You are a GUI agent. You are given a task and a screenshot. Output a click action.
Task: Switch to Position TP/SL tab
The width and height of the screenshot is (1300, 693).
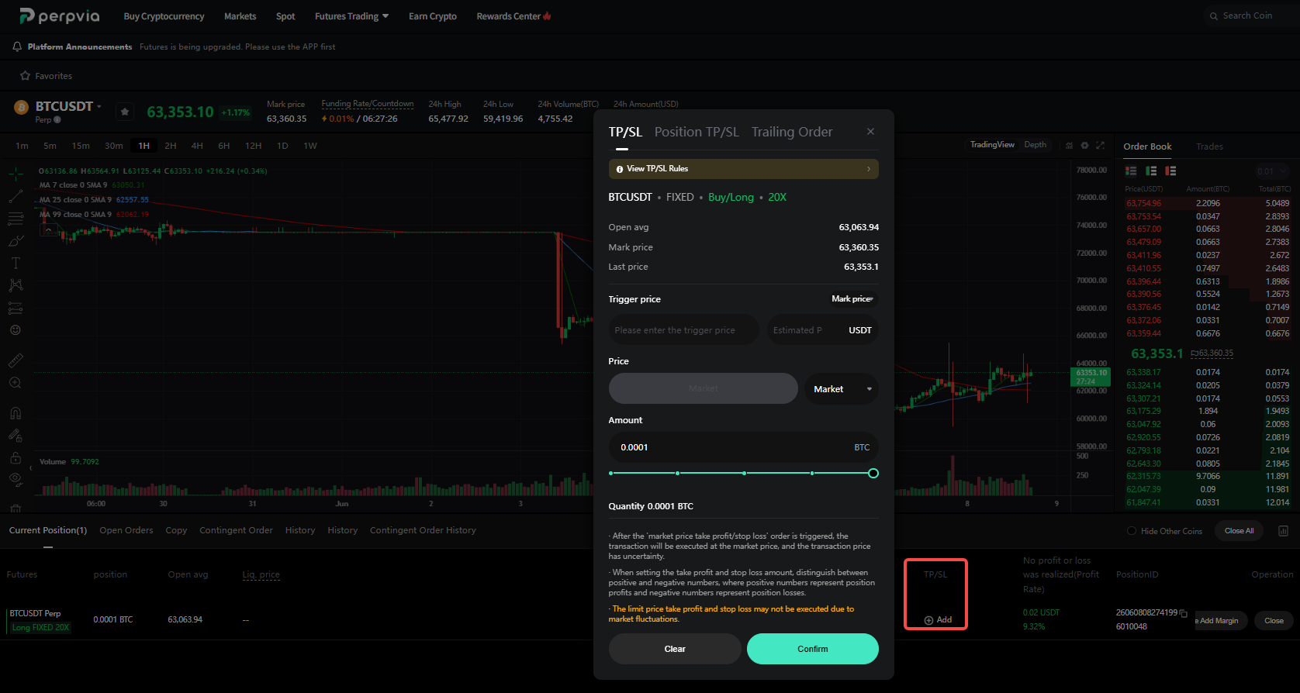coord(697,132)
